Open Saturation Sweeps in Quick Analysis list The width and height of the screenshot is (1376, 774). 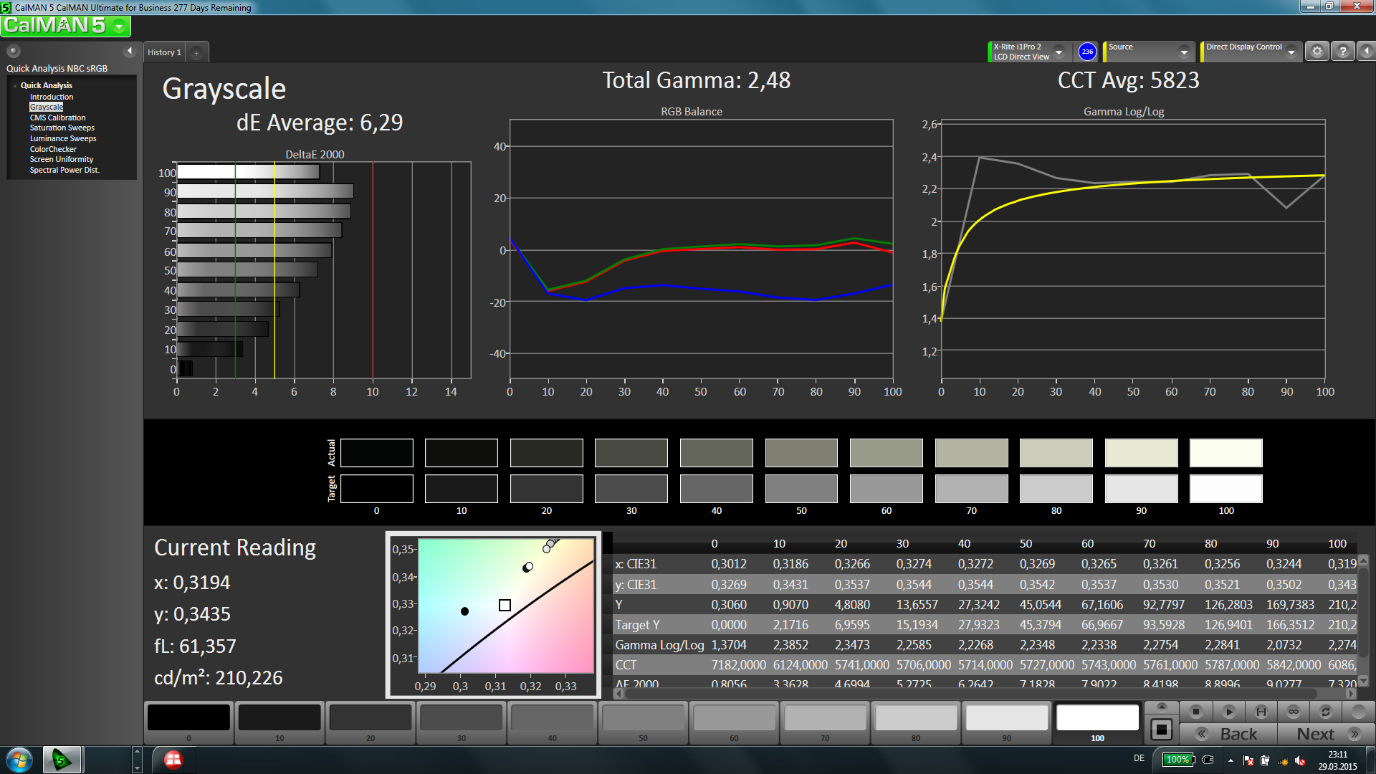click(62, 128)
